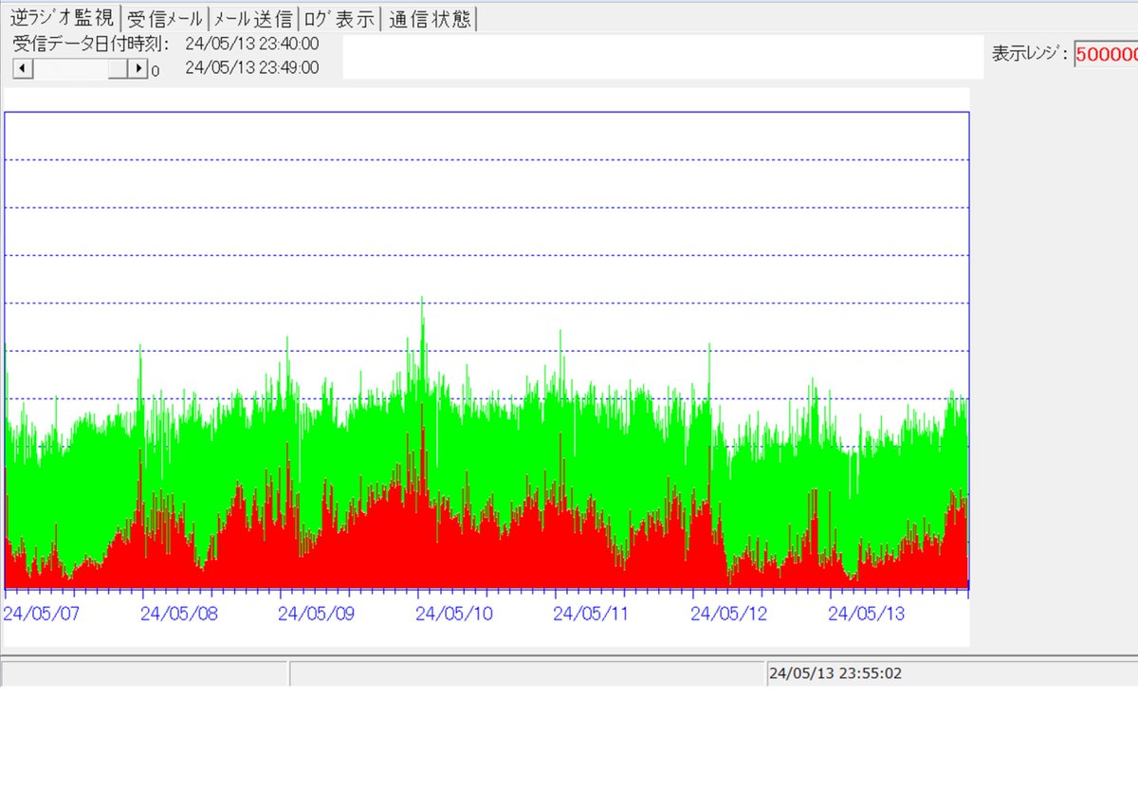Click the 表示レンジ input field showing 500000

(1106, 54)
